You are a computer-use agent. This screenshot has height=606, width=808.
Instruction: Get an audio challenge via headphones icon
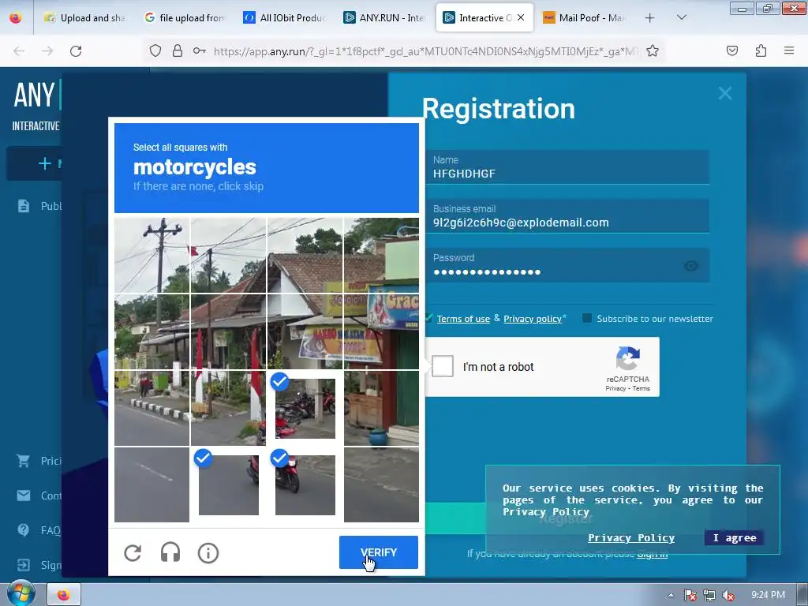[170, 553]
